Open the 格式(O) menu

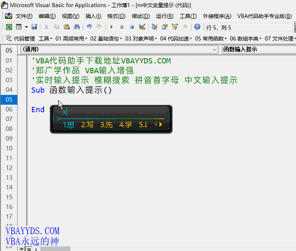(x=116, y=16)
